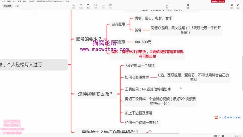
Task: Open the 文件 (File) menu
Action: click(x=3, y=1)
